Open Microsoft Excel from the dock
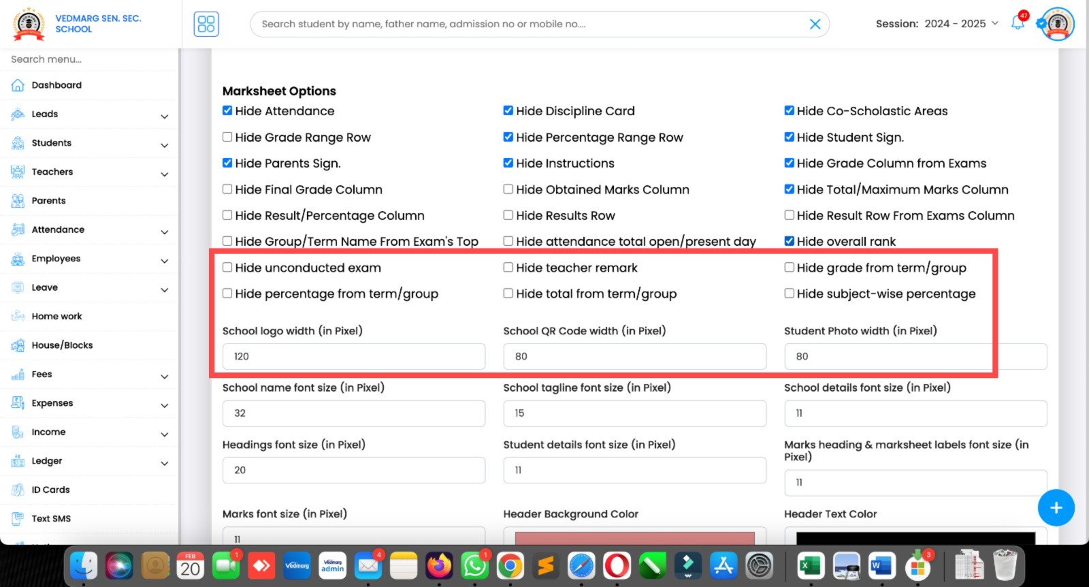Viewport: 1089px width, 587px height. pos(811,565)
